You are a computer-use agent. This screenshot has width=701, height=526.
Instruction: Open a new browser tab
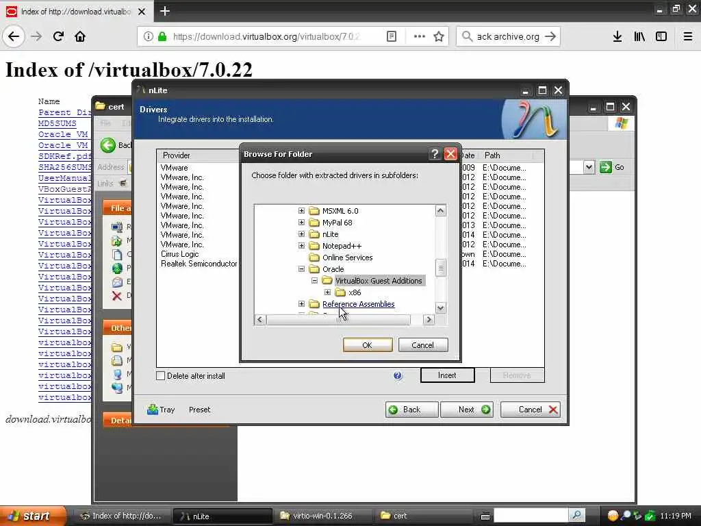pos(164,11)
